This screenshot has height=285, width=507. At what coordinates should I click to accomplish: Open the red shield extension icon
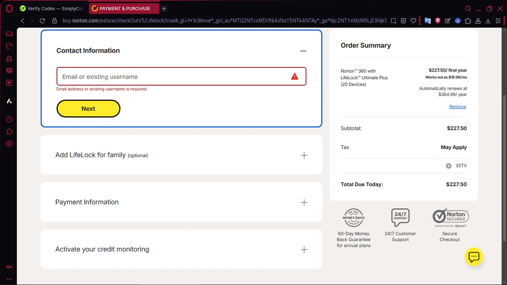point(438,21)
